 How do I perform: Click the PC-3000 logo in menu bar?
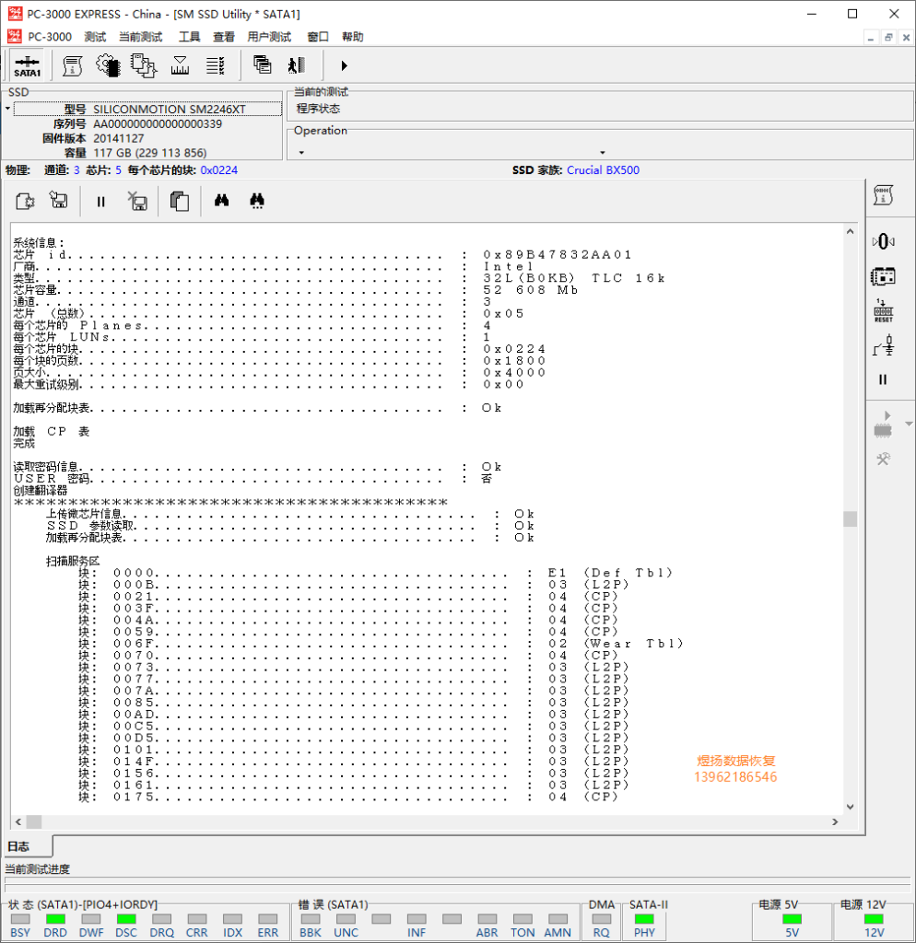pyautogui.click(x=15, y=36)
